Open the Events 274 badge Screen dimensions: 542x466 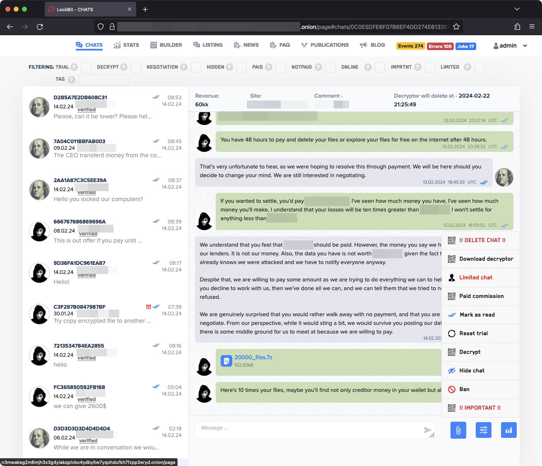click(x=410, y=46)
